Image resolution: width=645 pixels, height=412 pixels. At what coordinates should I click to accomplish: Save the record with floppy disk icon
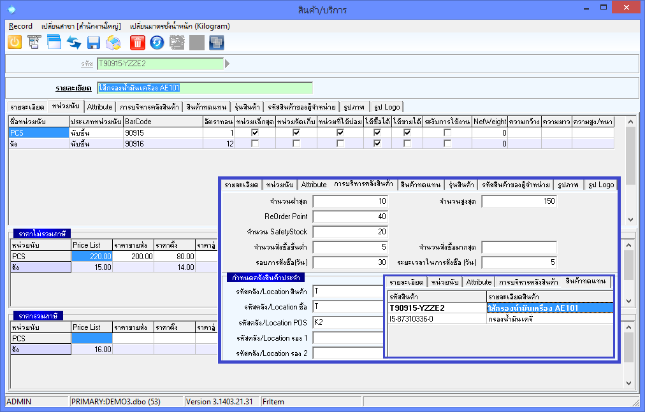94,43
